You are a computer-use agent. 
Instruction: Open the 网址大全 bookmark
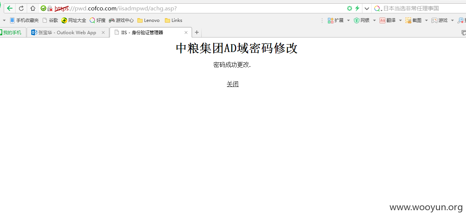(x=74, y=20)
